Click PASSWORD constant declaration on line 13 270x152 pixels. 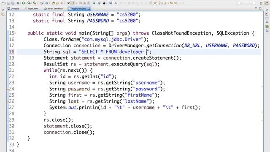pos(98,21)
